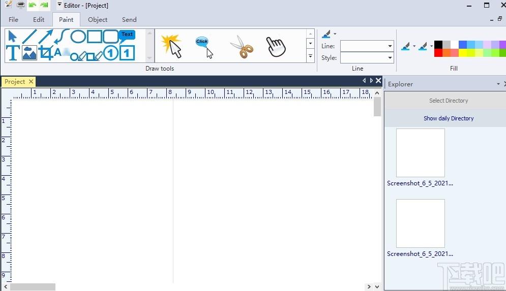Activate the crop tool

46,53
